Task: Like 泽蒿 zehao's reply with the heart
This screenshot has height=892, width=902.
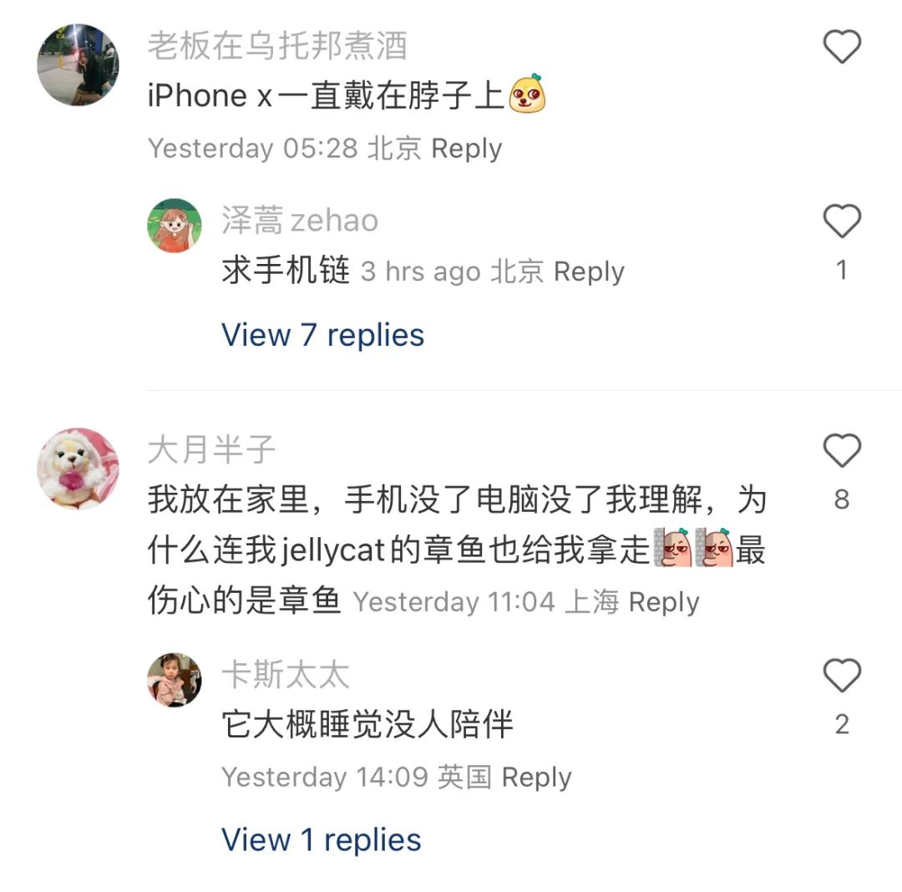Action: point(842,220)
